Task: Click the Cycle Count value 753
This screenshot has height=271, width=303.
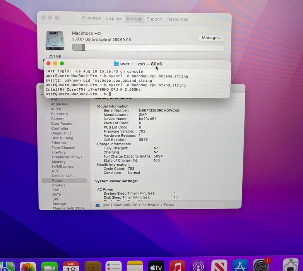Action: [131, 168]
